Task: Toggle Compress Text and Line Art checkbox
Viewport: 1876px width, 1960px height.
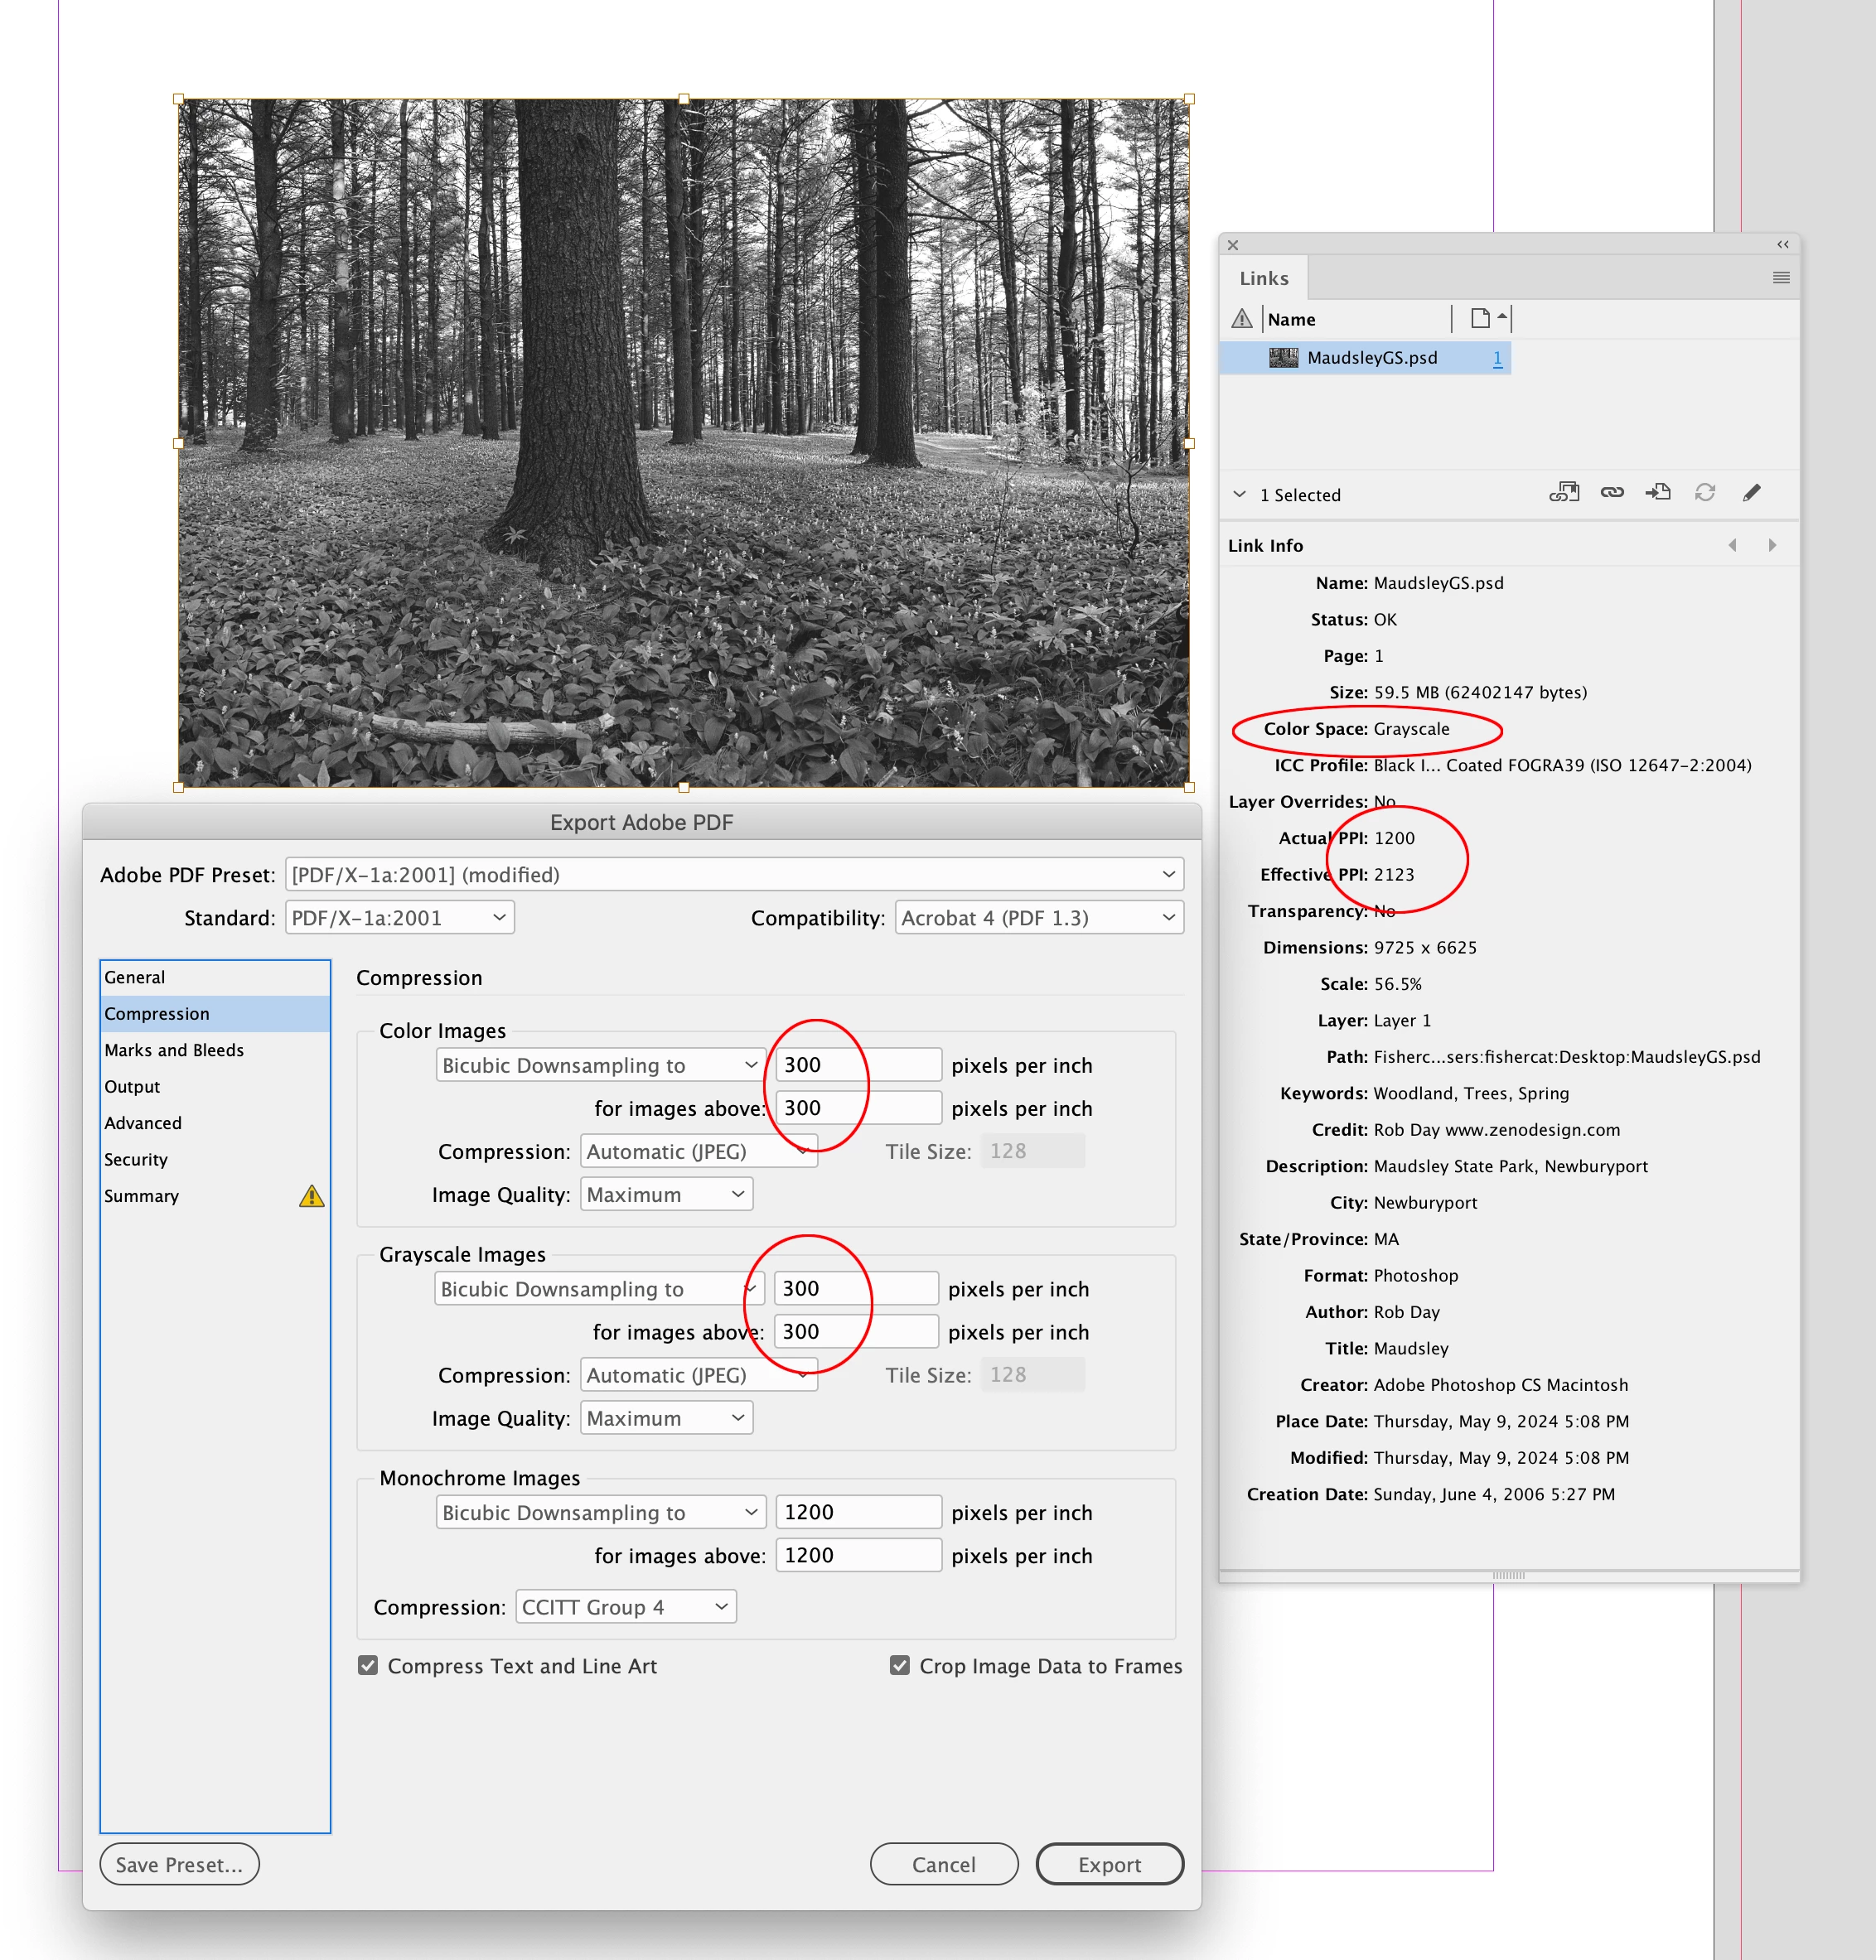Action: [x=368, y=1665]
